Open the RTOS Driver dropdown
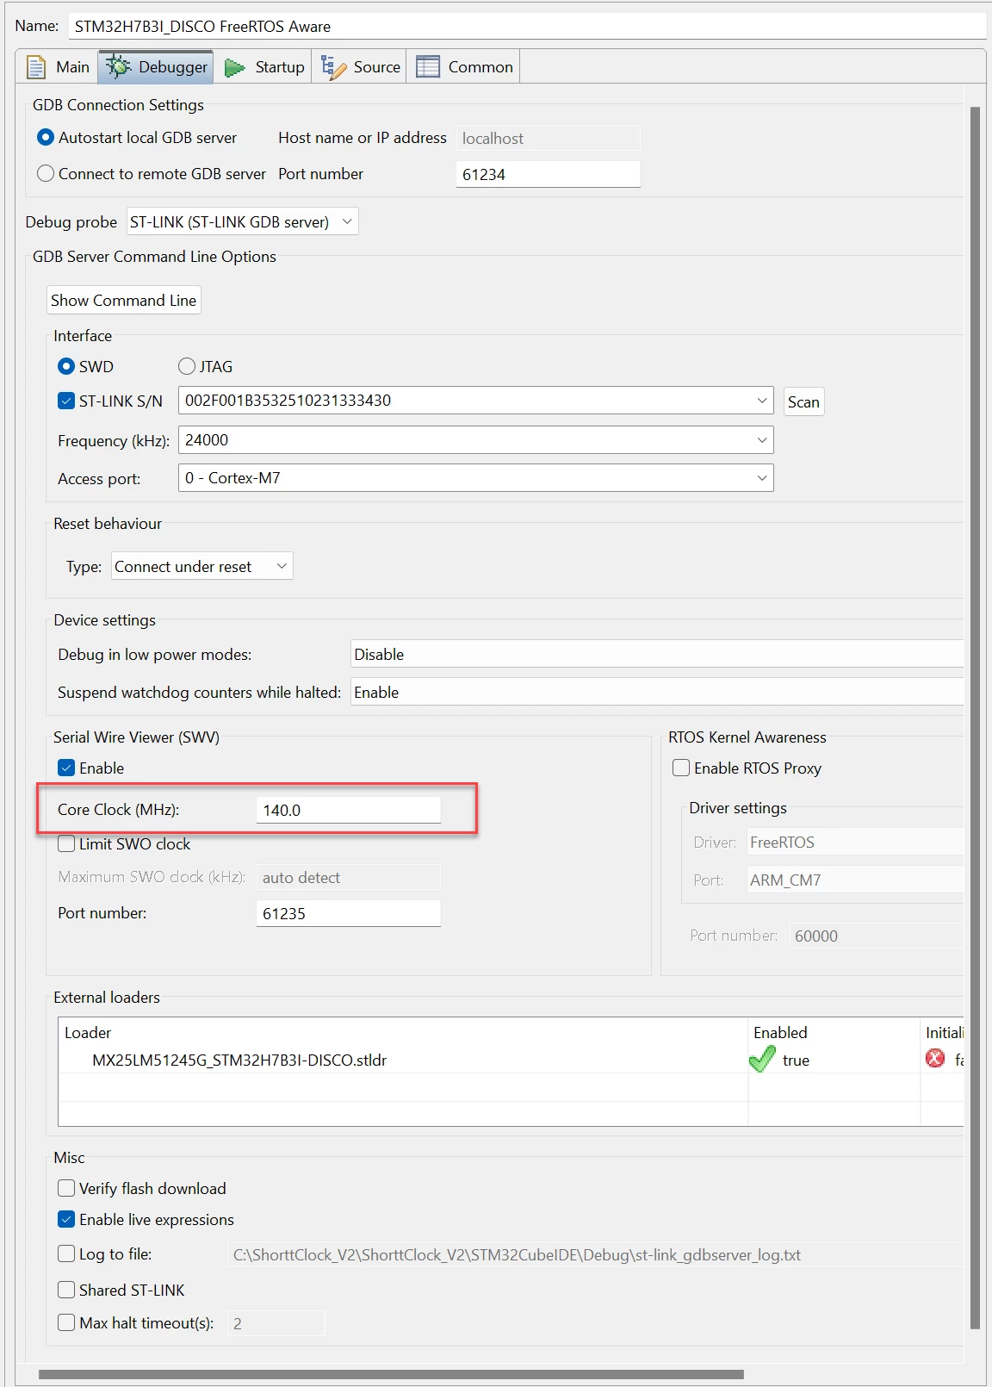The height and width of the screenshot is (1387, 992). [854, 842]
